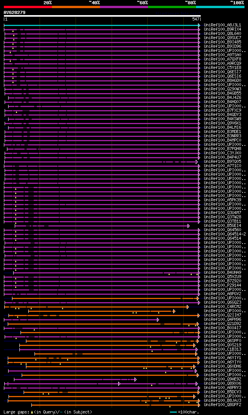248x415 pixels.
Task: Open hit UniRef100_B9RIX4
Action: (222, 29)
